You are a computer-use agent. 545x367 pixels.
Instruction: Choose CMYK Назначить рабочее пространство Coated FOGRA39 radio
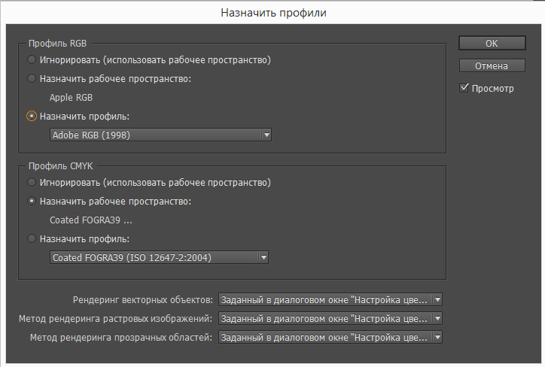(x=32, y=201)
